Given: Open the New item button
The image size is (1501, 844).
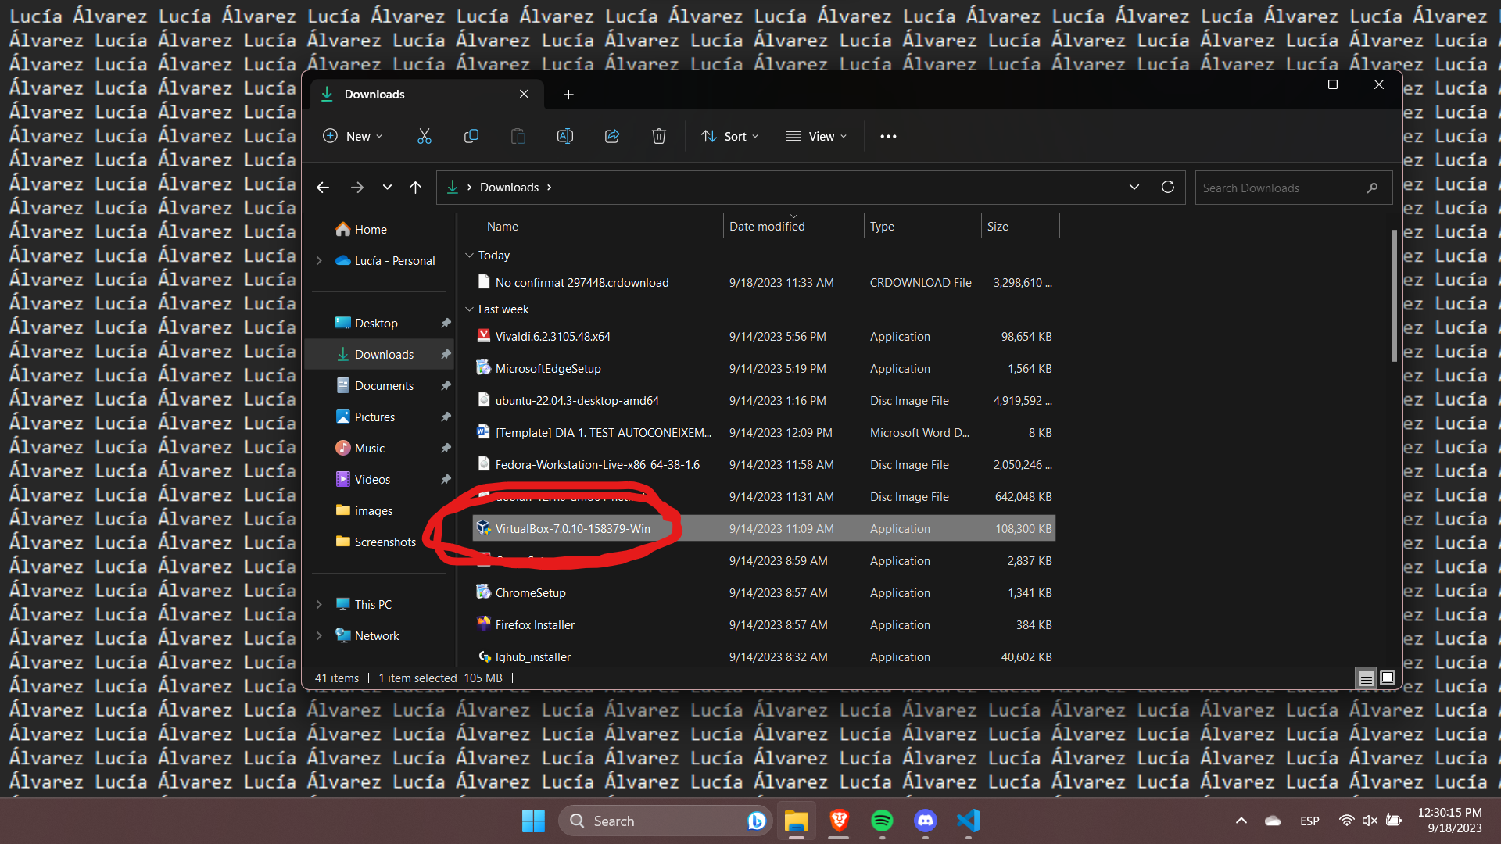Looking at the screenshot, I should point(353,136).
